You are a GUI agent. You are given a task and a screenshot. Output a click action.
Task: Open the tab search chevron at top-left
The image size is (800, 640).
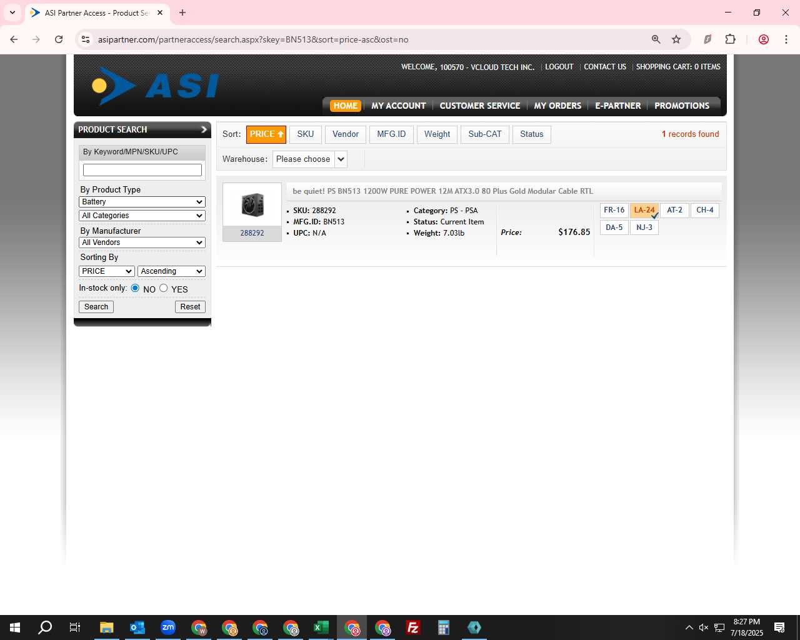coord(12,12)
